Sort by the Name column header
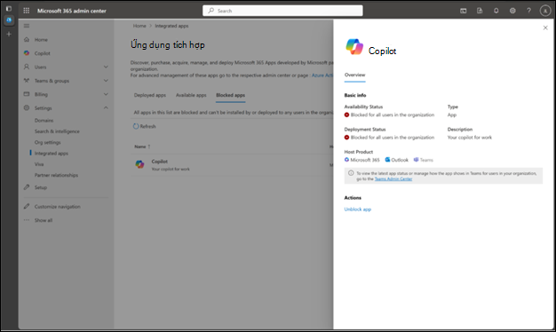Screen dimensions: 556x332 pos(142,146)
